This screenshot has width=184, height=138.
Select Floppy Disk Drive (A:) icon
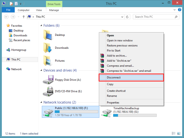(x=48, y=80)
